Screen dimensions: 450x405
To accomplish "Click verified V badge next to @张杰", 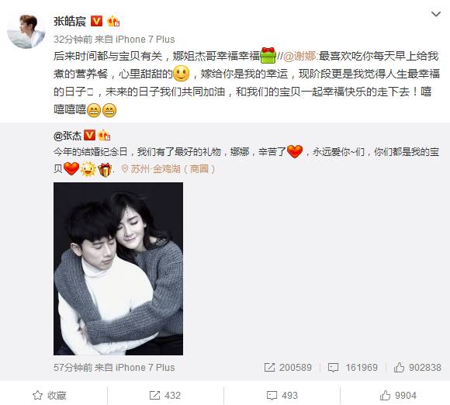I will 89,135.
